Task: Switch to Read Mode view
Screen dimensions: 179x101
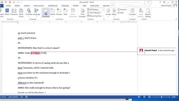Action: click(139, 97)
